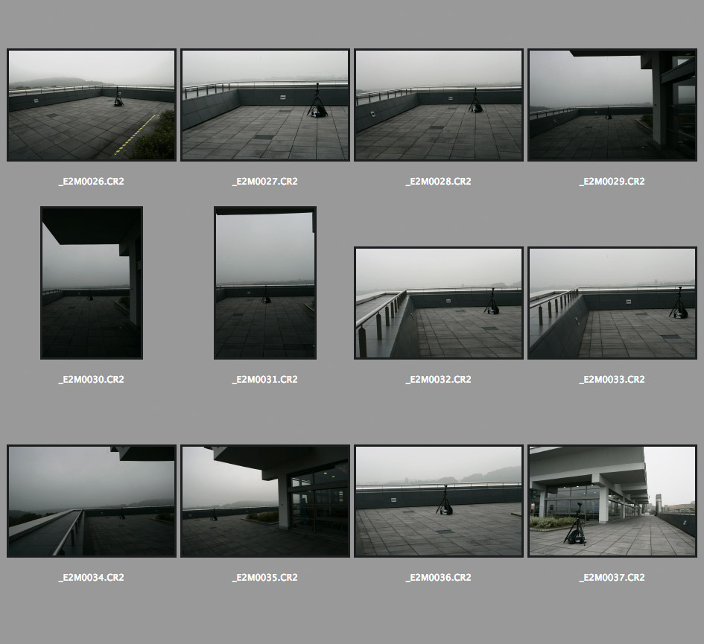The width and height of the screenshot is (704, 644).
Task: Click the _E2M0029.CR2 filename label
Action: point(612,182)
